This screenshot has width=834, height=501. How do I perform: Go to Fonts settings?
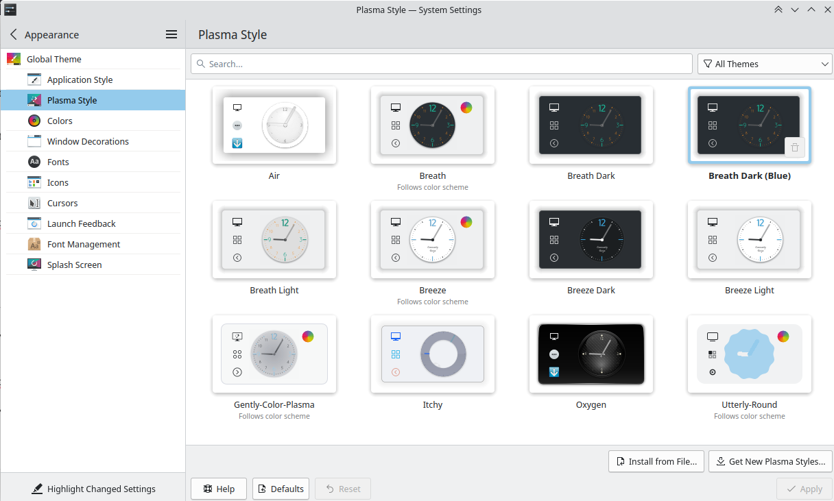tap(93, 162)
